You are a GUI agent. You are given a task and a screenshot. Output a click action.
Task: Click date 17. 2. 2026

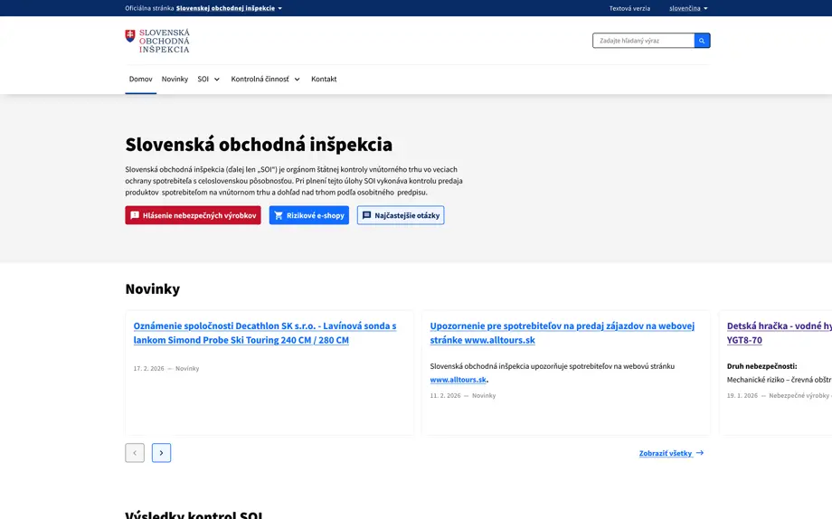pos(148,368)
